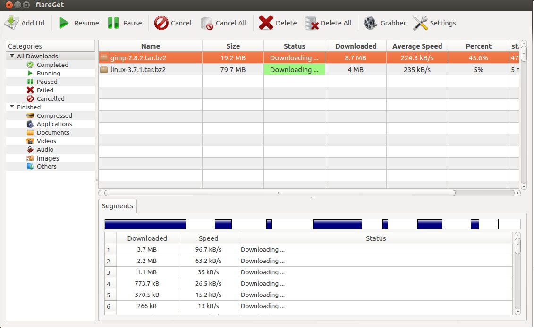Click the archive icon of gimp-2.8.2.tar.bz2
Screen dimensions: 534x328
tap(104, 57)
